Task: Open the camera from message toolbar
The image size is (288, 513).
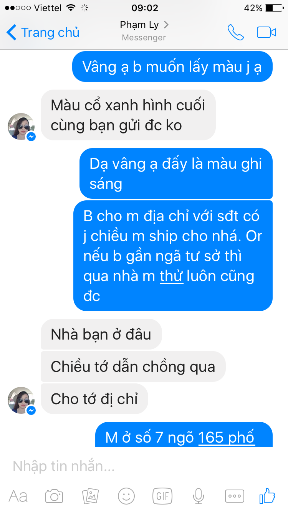Action: tap(54, 496)
